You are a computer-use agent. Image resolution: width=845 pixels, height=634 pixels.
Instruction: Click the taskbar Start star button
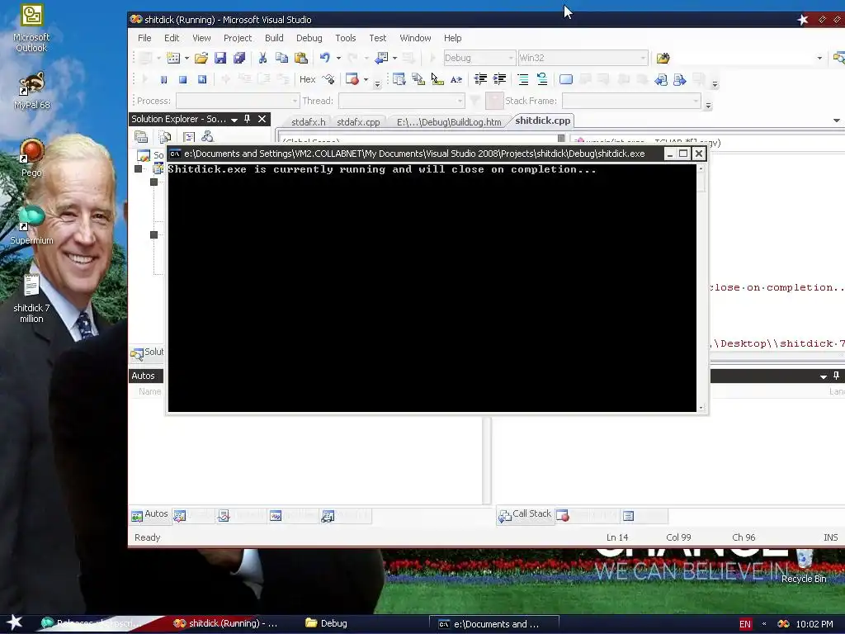pos(15,622)
